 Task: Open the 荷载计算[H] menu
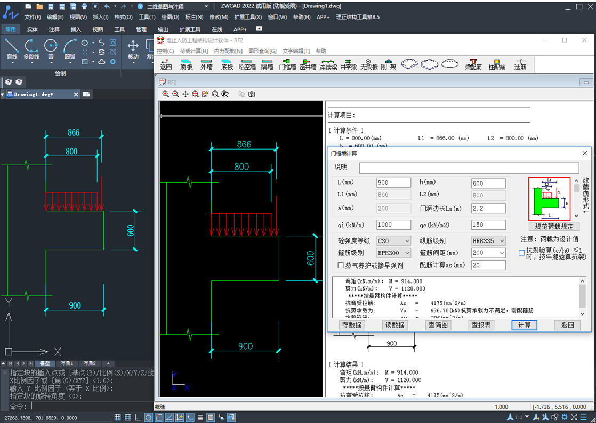(194, 51)
